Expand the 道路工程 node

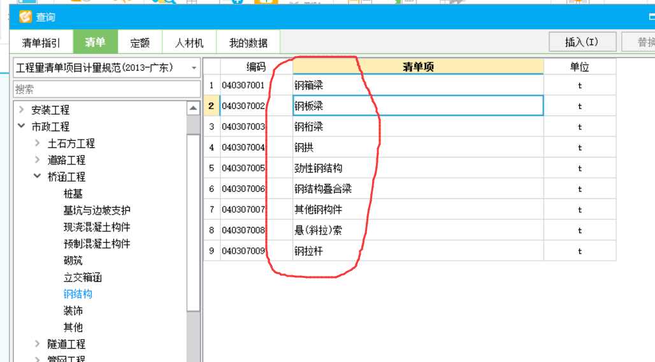[38, 160]
